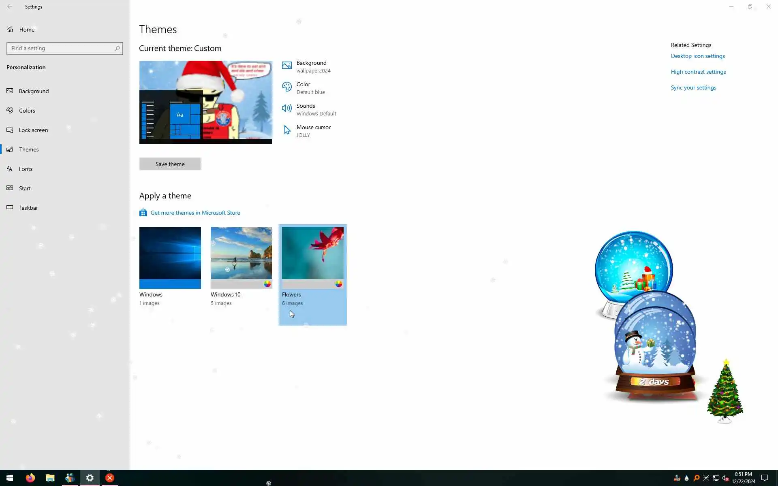Screen dimensions: 778x486
Task: Click the Home icon in the sidebar
Action: tap(10, 30)
